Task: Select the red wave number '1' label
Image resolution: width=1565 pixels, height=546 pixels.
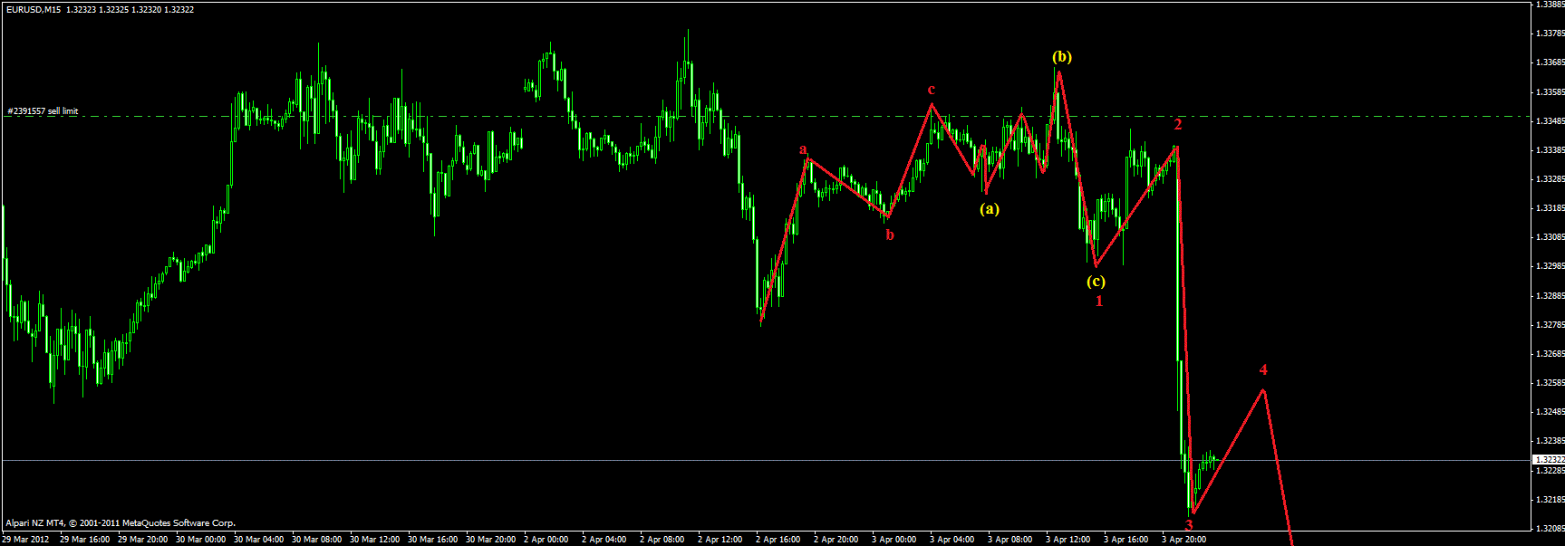Action: 1099,301
